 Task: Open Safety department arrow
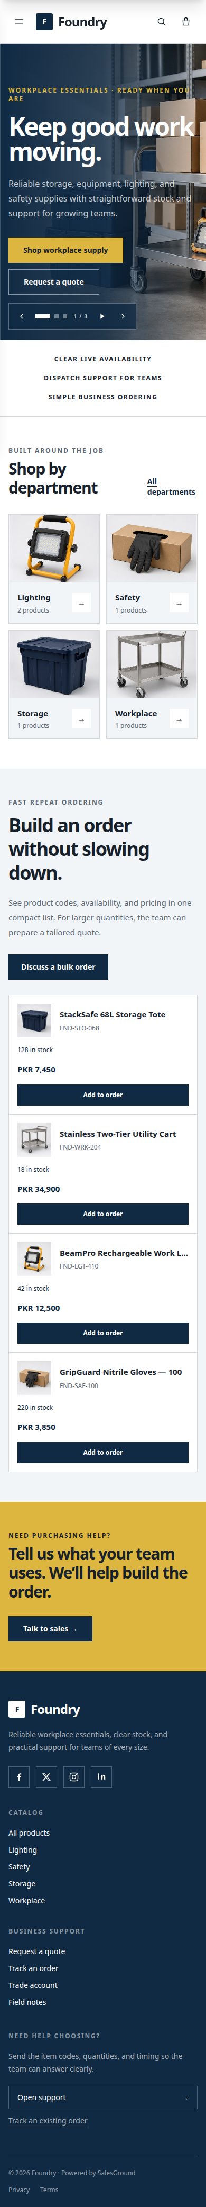(179, 603)
